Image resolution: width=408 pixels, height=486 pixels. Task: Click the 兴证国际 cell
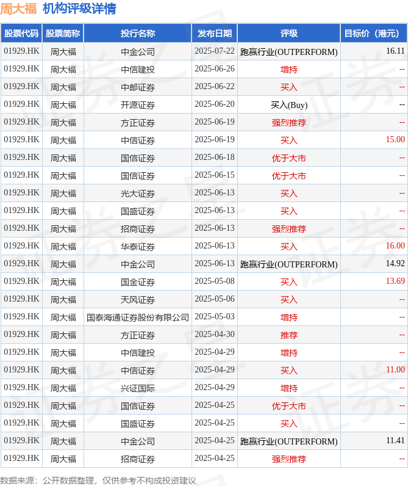pyautogui.click(x=138, y=388)
